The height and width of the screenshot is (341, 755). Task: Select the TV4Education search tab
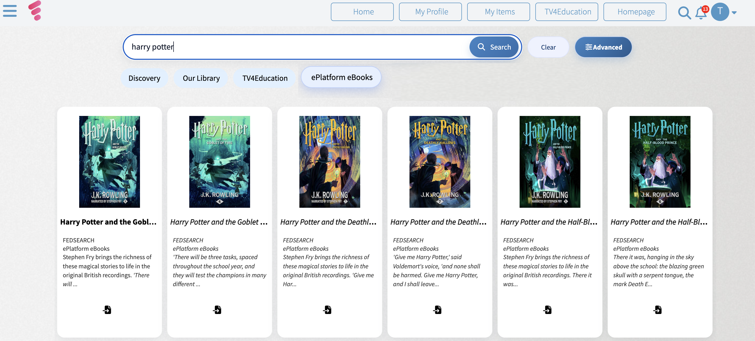pos(265,78)
